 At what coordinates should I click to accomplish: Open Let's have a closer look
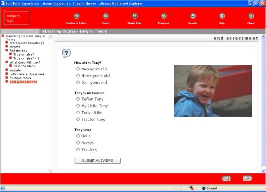[27, 74]
